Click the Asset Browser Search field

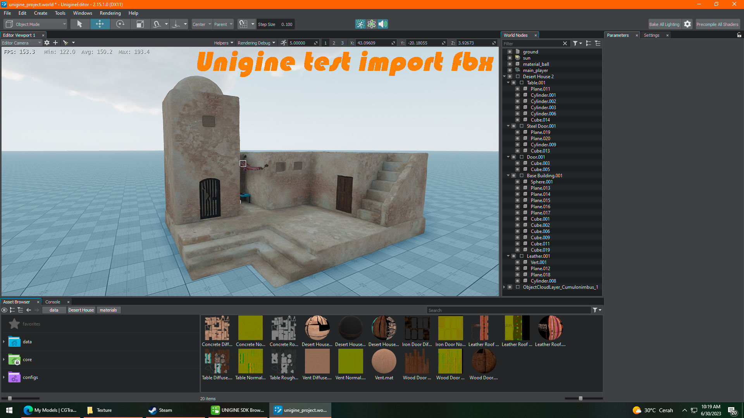508,310
